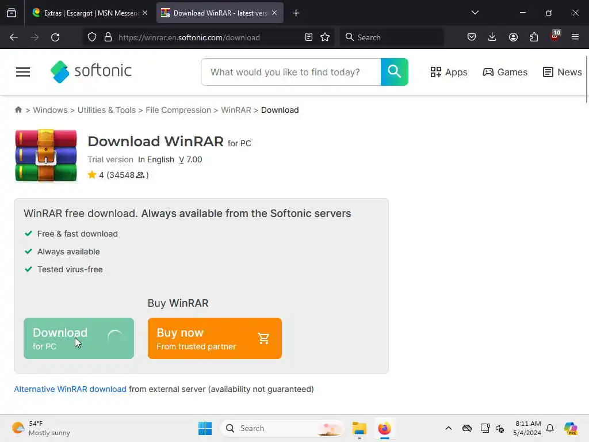This screenshot has width=589, height=442.
Task: Expand the list all tabs dropdown
Action: (x=475, y=13)
